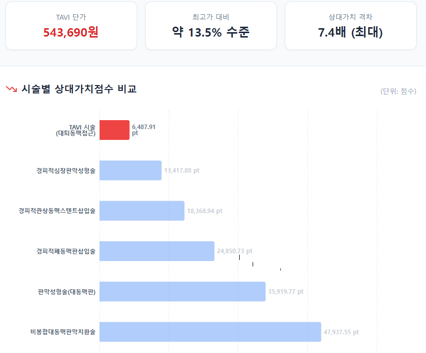Image resolution: width=426 pixels, height=353 pixels.
Task: Open the 상대가치 격차 card
Action: click(x=350, y=26)
